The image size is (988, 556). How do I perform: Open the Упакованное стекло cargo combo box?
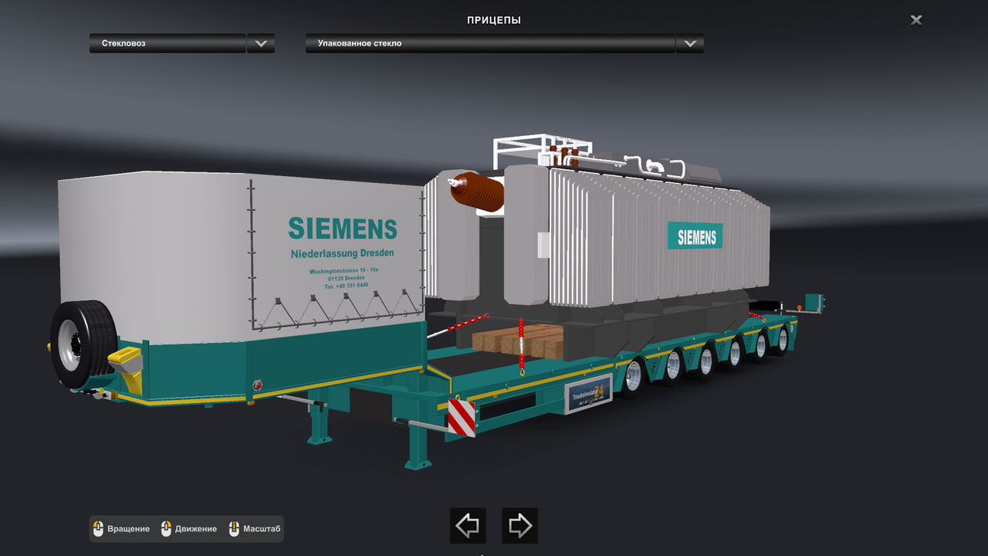point(505,43)
